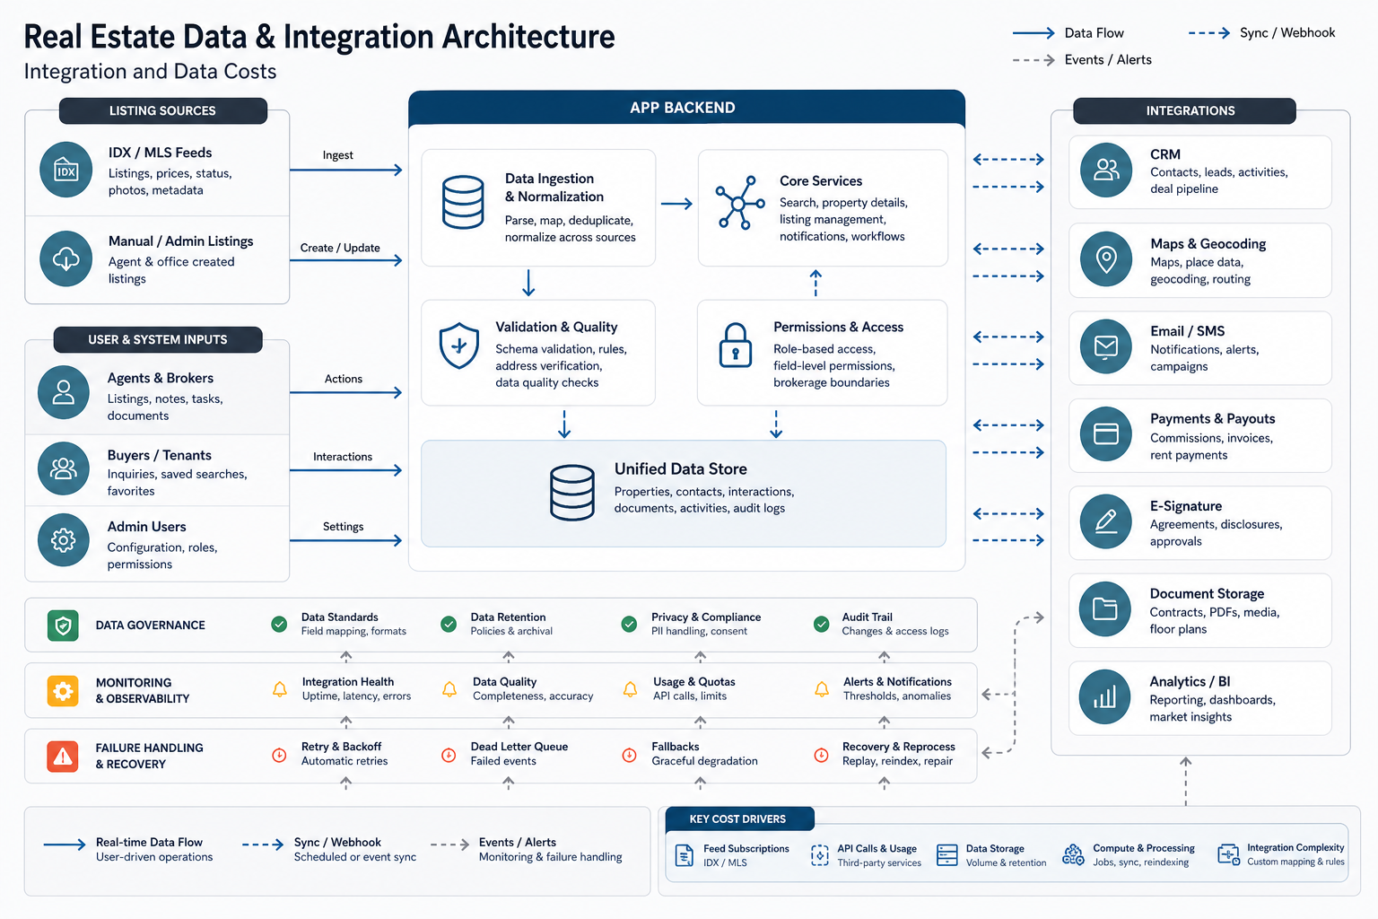This screenshot has width=1378, height=919.
Task: Click the Email / SMS envelope icon
Action: click(x=1106, y=346)
